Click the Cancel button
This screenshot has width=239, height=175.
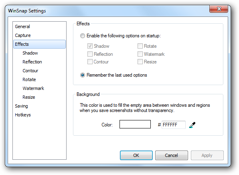point(172,155)
